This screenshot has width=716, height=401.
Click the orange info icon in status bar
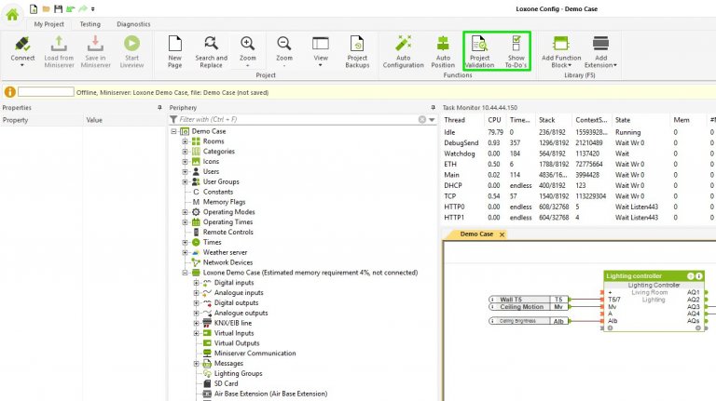click(9, 92)
